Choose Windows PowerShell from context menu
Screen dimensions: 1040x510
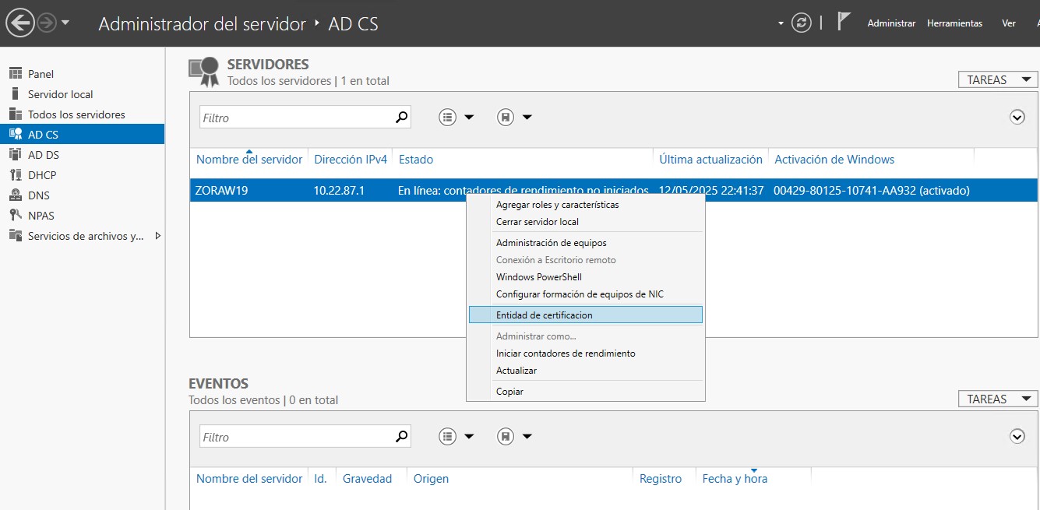[539, 277]
